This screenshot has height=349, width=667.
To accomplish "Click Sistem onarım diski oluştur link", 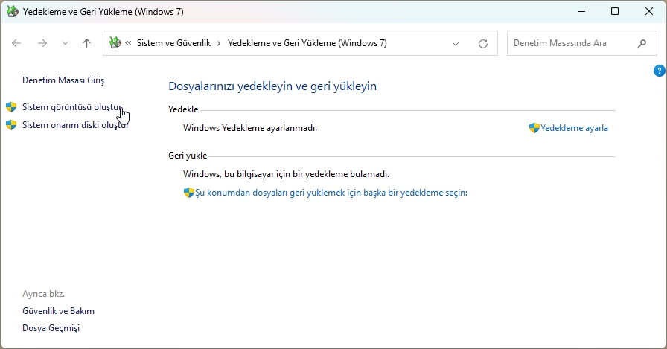I will click(x=75, y=125).
